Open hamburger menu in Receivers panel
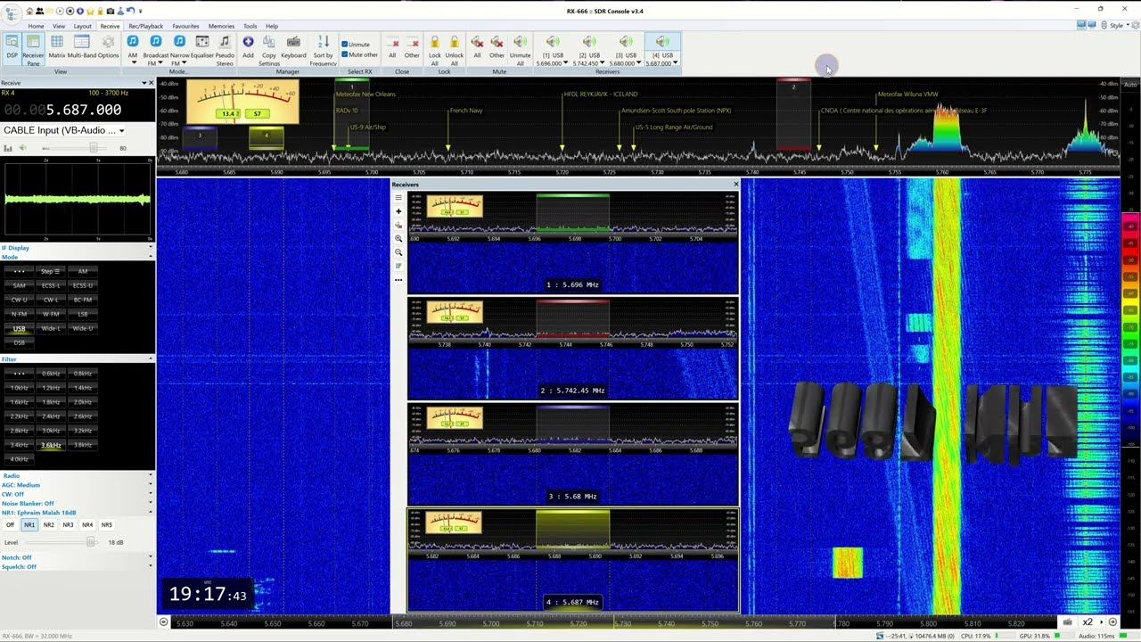The width and height of the screenshot is (1141, 642). pos(398,198)
